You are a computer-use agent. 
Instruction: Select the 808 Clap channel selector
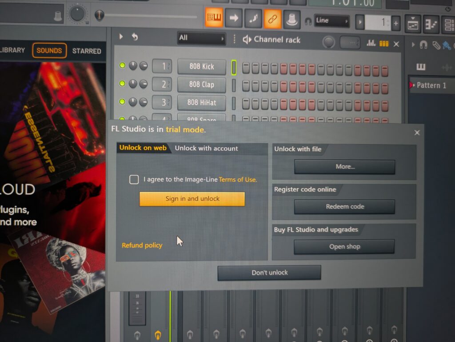[x=234, y=86]
